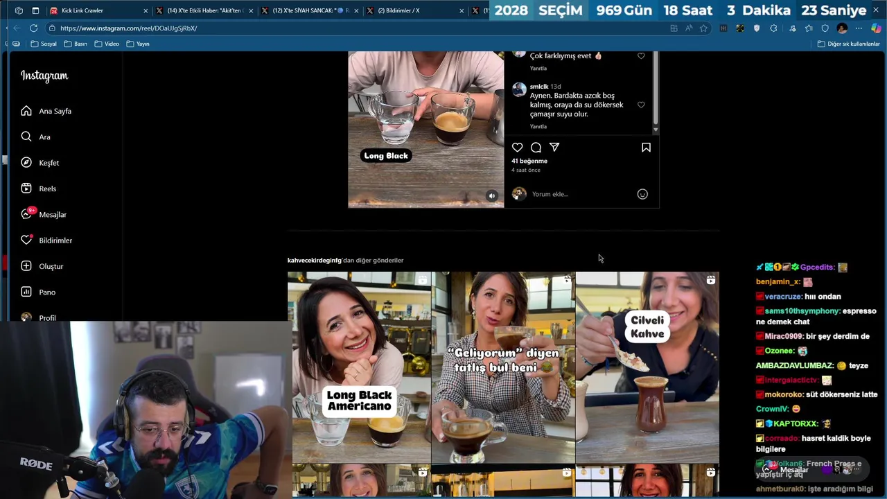Close the Bildirimler / X tab
This screenshot has width=887, height=499.
(462, 10)
